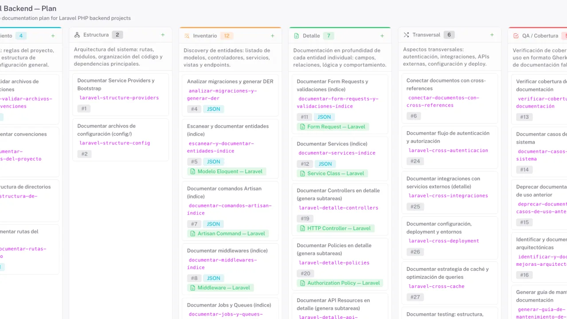Click the document icon in the Artisan Command tag
The image size is (567, 319).
(192, 233)
